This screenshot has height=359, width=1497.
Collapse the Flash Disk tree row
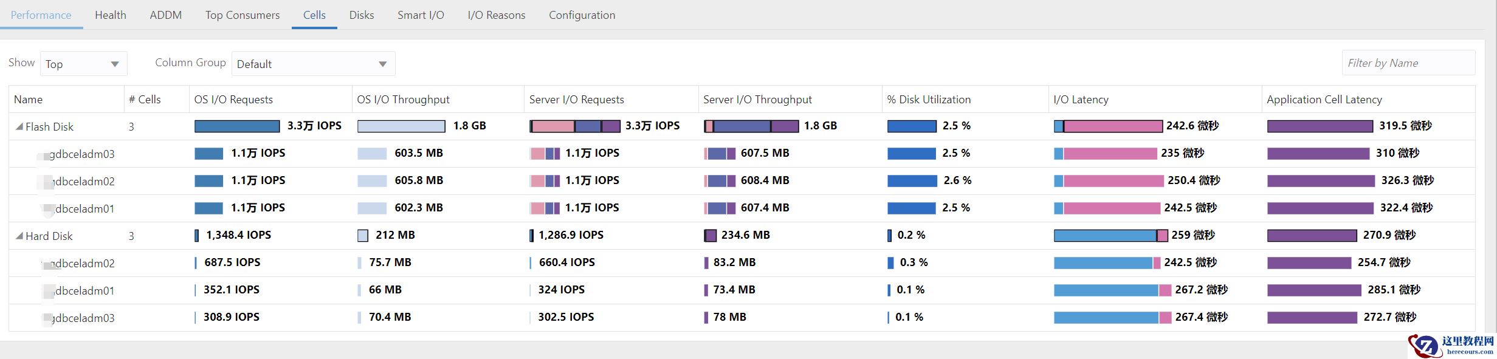[19, 127]
